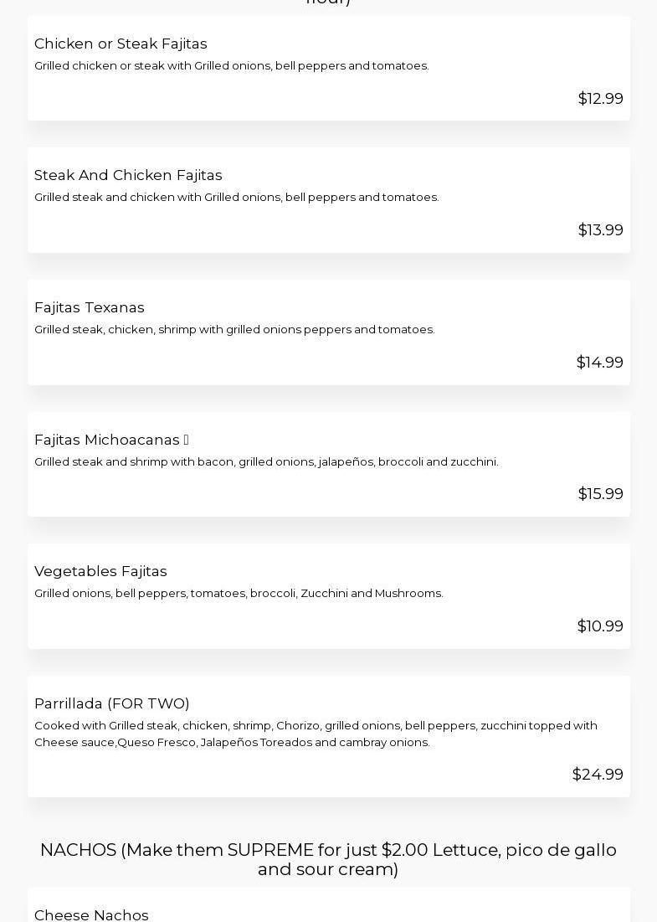This screenshot has width=657, height=922.
Task: Open the Vegetables Fajitas item
Action: point(100,571)
